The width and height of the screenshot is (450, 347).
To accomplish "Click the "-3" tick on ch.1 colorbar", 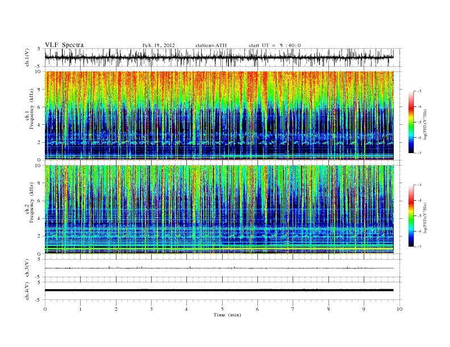I will pyautogui.click(x=419, y=91).
